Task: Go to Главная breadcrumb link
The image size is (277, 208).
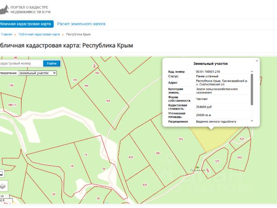Action: tap(6, 34)
